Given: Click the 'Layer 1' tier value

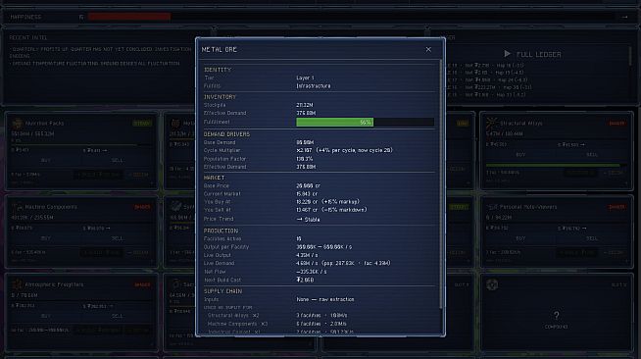Looking at the screenshot, I should (306, 77).
